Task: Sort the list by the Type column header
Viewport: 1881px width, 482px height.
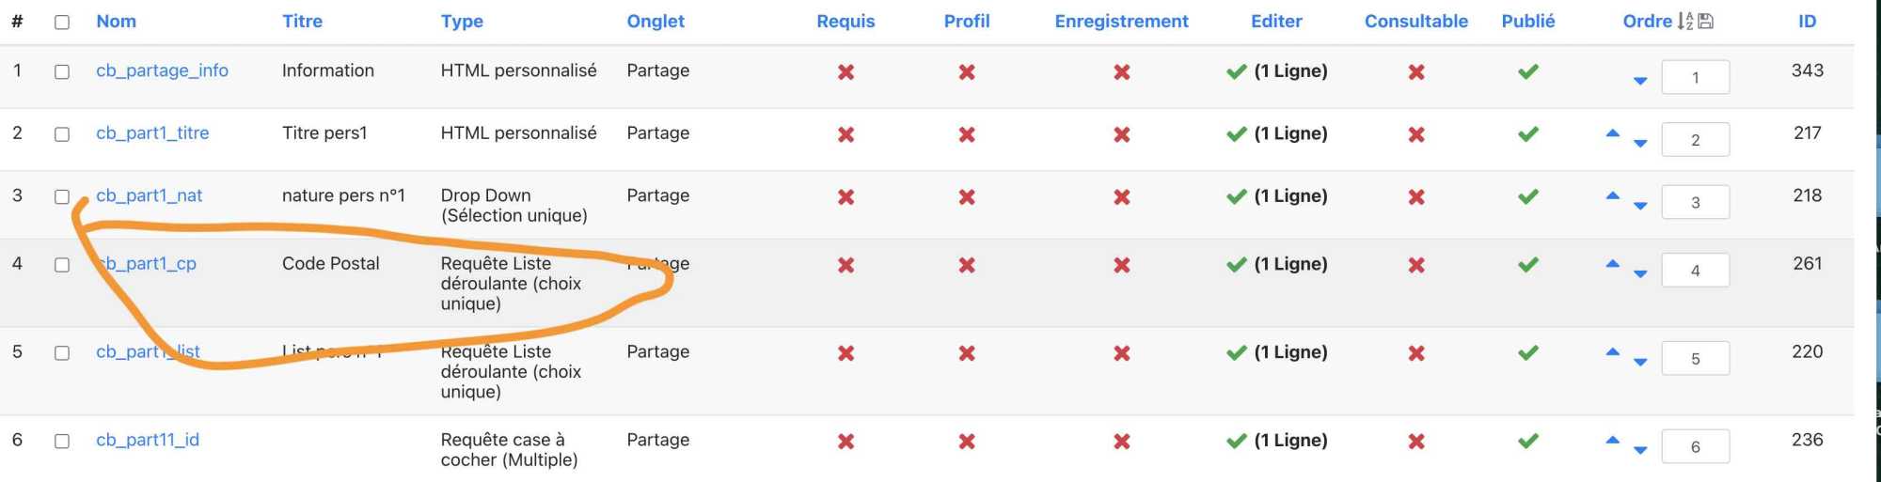Action: [x=462, y=21]
